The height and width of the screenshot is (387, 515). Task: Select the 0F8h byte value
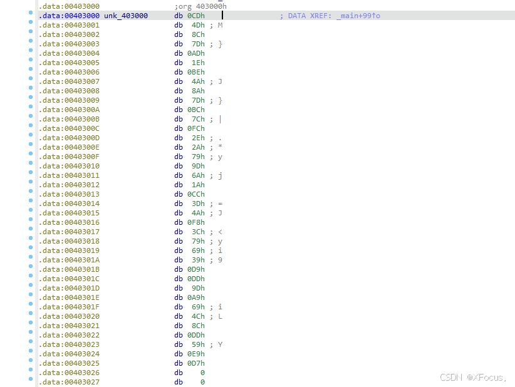tap(196, 222)
